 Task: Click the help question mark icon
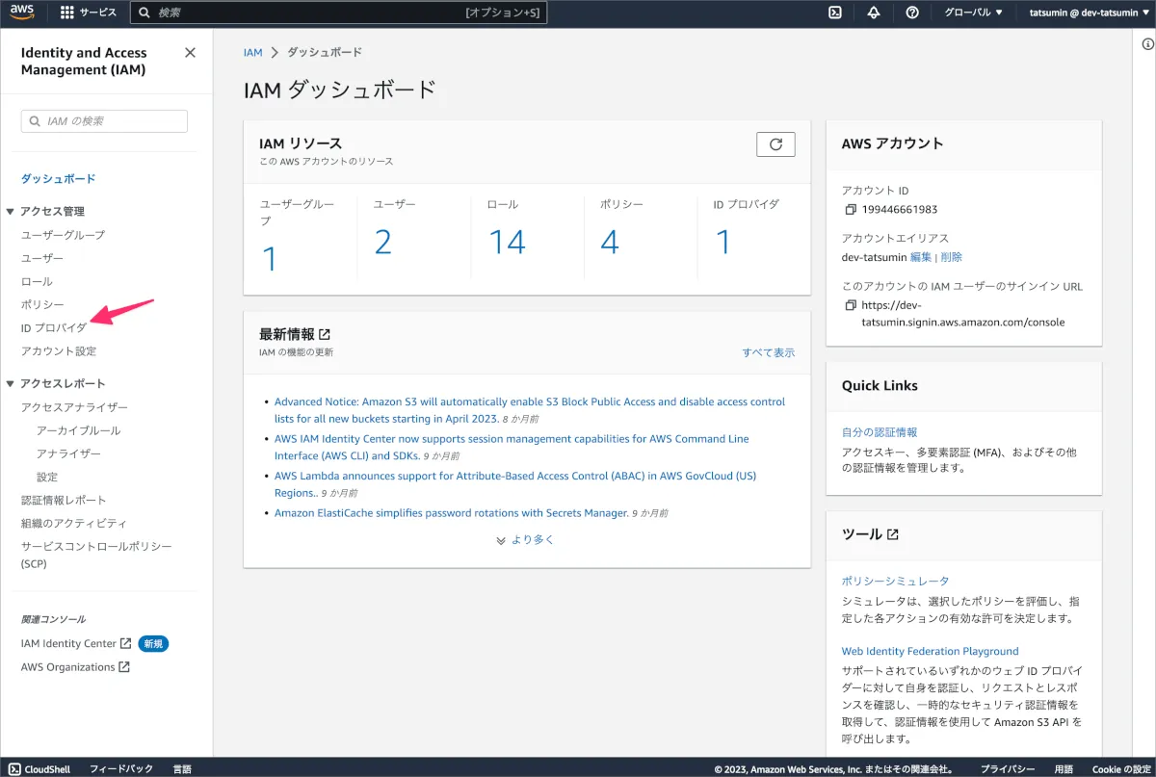(x=912, y=13)
